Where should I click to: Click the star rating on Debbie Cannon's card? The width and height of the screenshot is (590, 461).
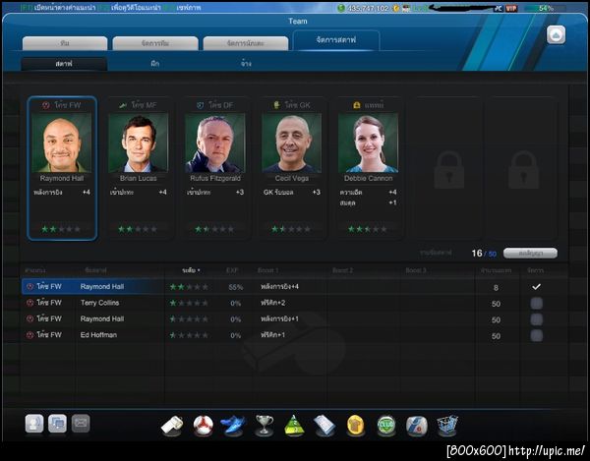(x=367, y=229)
